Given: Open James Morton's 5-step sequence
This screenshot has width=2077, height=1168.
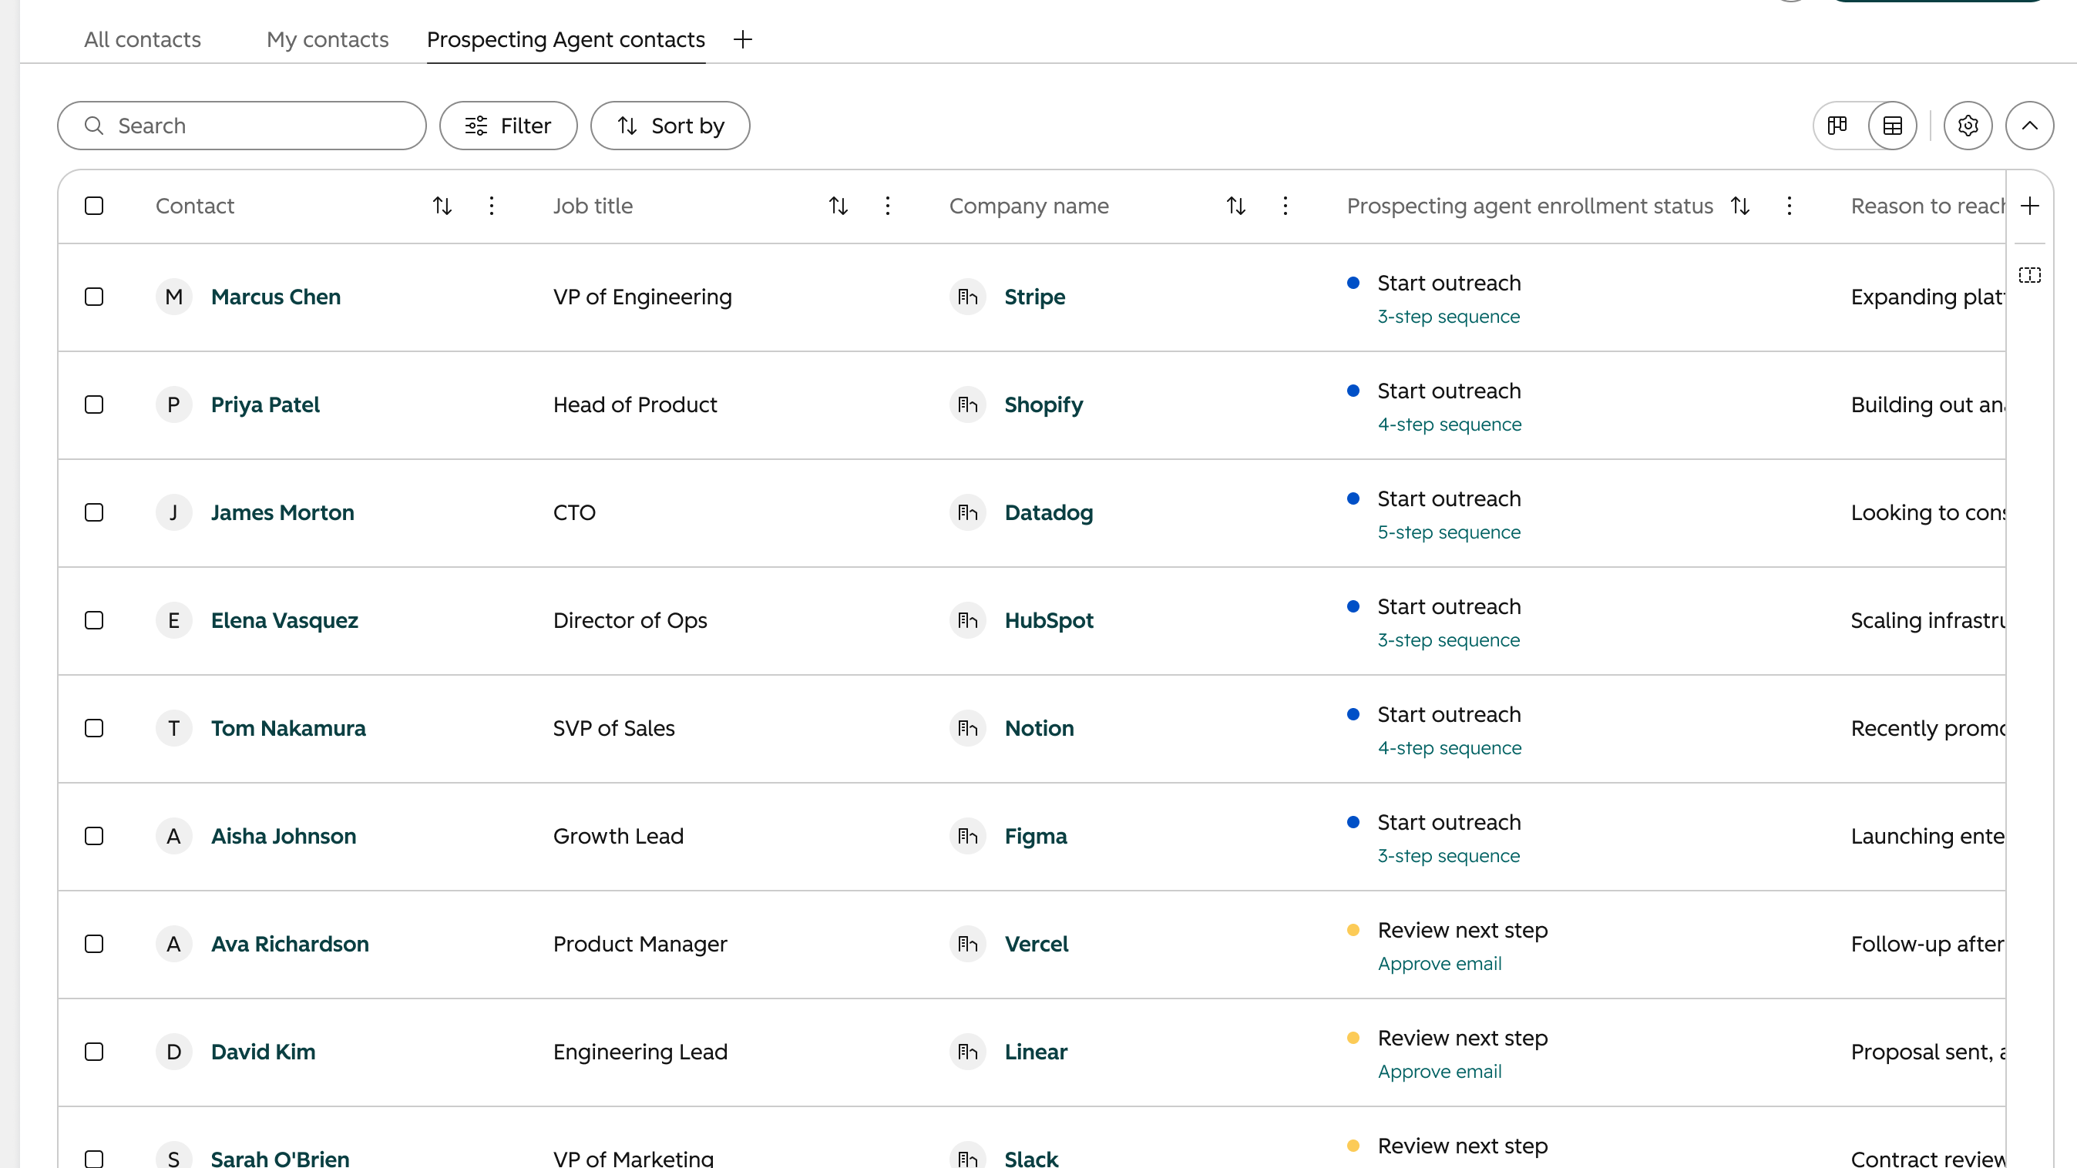Looking at the screenshot, I should (1449, 533).
